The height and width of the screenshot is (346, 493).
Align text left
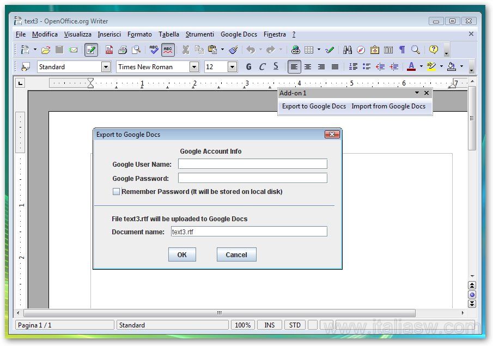tap(294, 66)
